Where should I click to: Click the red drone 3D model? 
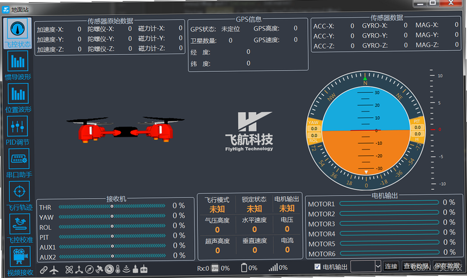coord(125,129)
